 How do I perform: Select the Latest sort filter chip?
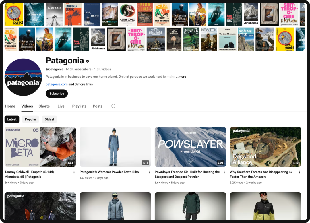click(x=12, y=119)
